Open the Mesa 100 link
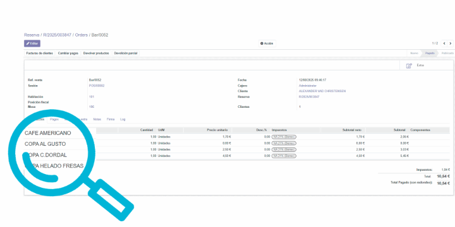 (x=92, y=107)
